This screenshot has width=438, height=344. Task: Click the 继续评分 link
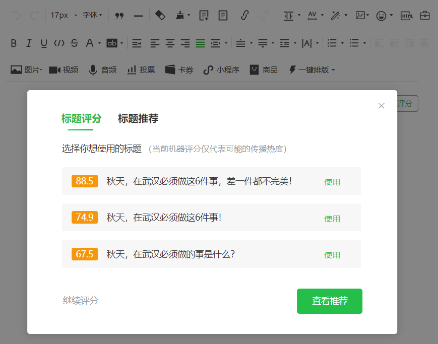tap(81, 301)
